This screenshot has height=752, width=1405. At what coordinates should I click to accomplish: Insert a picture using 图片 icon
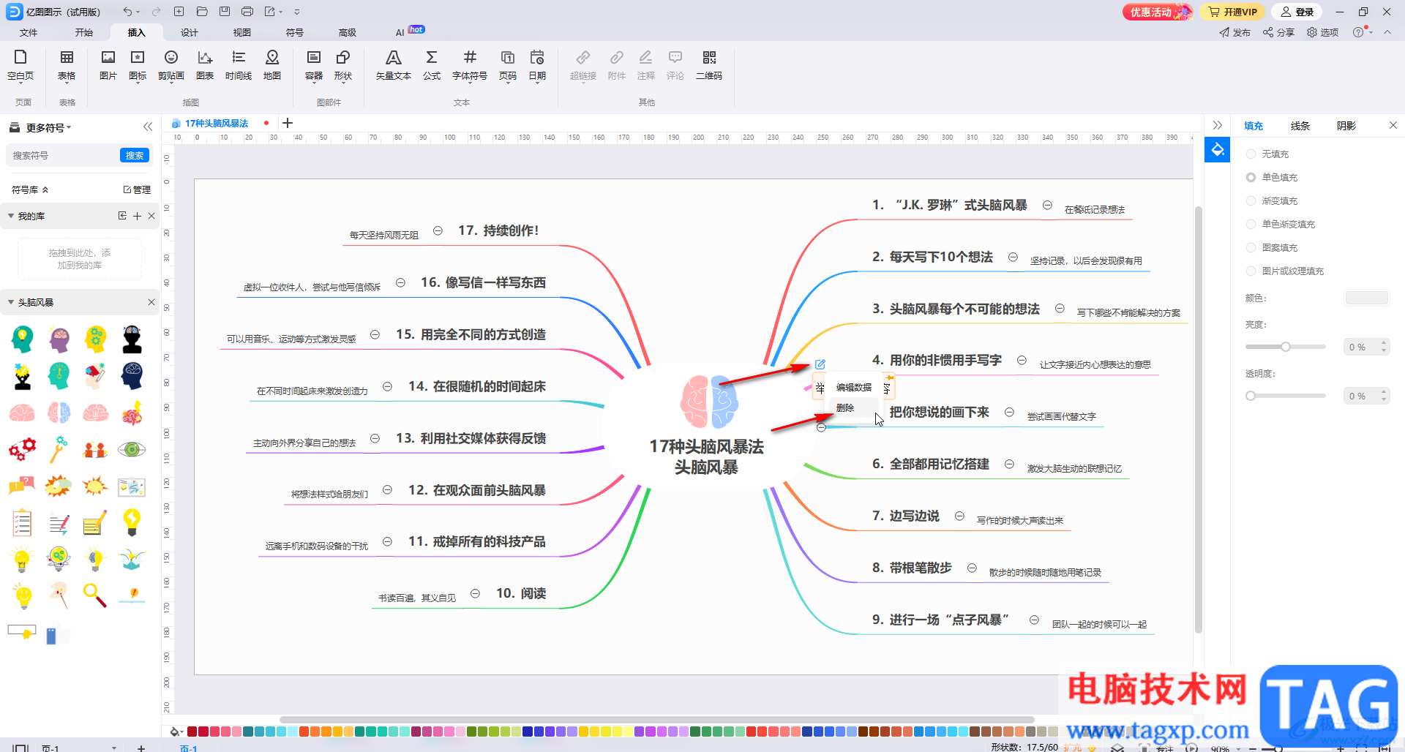tap(108, 64)
